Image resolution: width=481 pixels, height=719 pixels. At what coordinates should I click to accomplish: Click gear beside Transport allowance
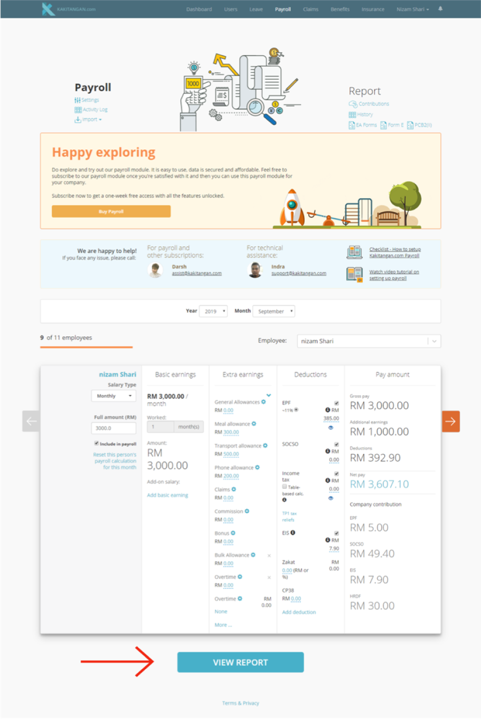tap(265, 445)
